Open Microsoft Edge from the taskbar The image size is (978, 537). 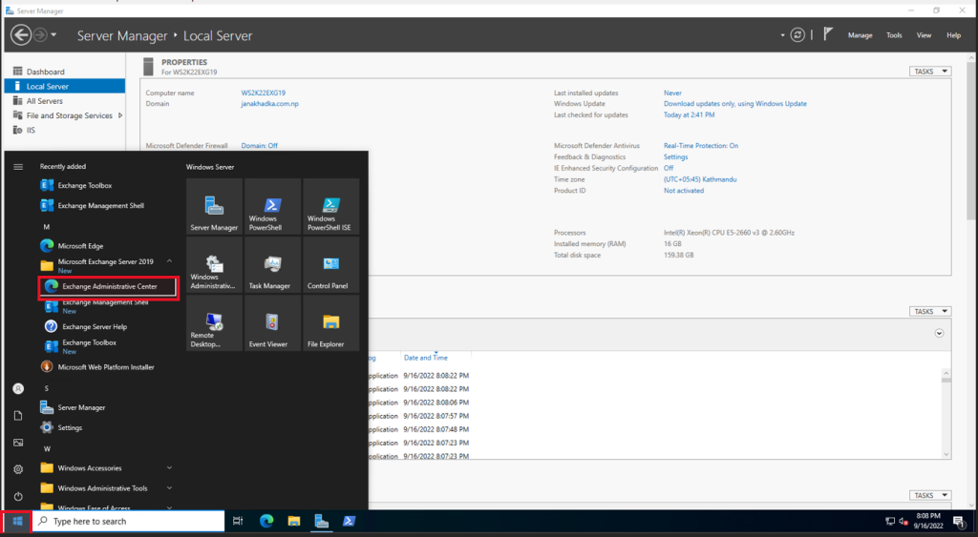(266, 521)
